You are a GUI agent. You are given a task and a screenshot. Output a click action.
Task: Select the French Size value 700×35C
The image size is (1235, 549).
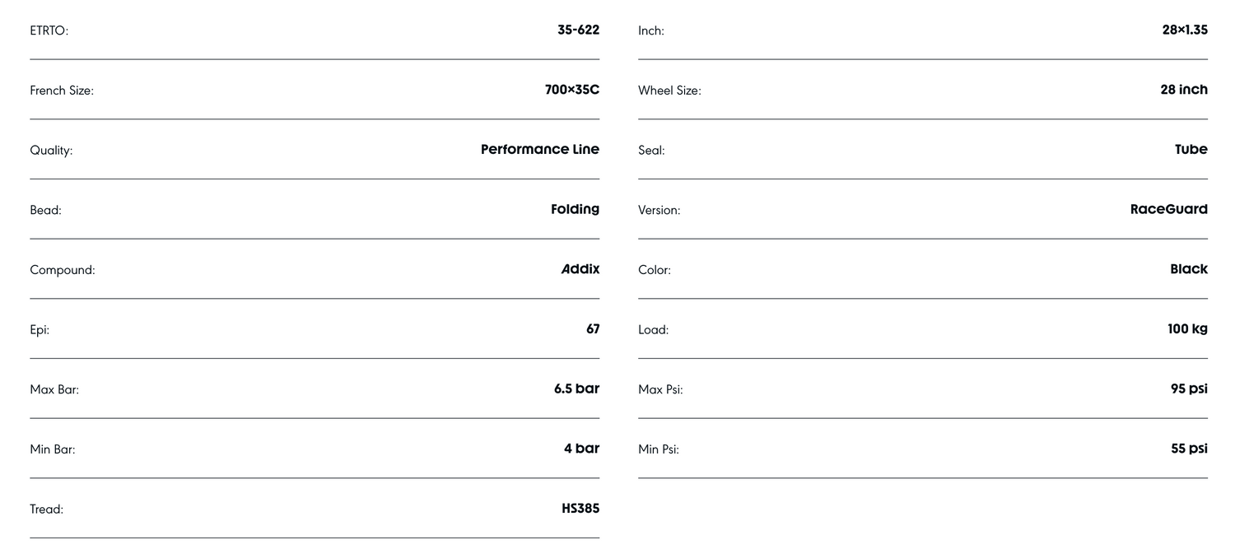[x=571, y=90]
